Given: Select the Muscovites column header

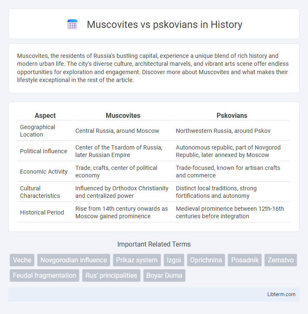Looking at the screenshot, I should 123,115.
